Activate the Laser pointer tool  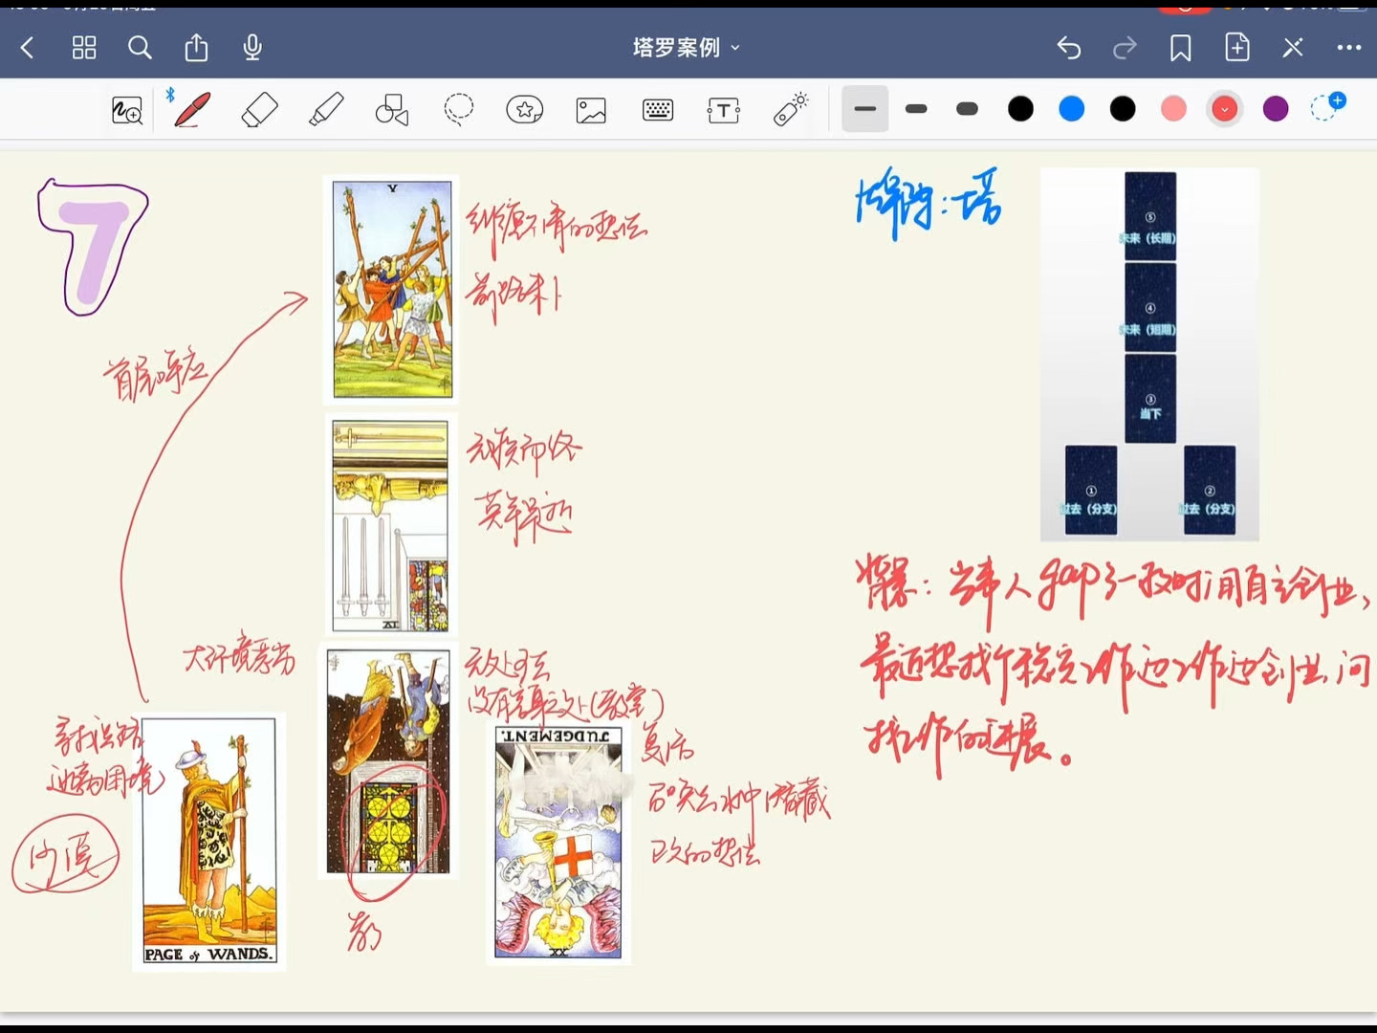(x=791, y=110)
